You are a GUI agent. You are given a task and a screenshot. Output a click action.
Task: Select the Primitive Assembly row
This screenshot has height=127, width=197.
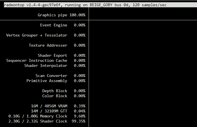[56, 81]
